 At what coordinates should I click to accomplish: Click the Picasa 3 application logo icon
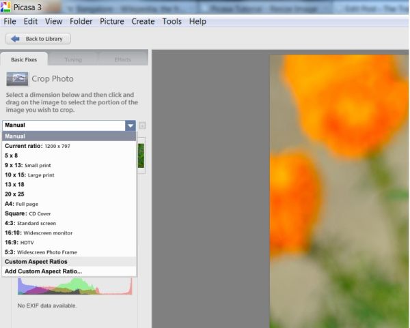pos(5,7)
